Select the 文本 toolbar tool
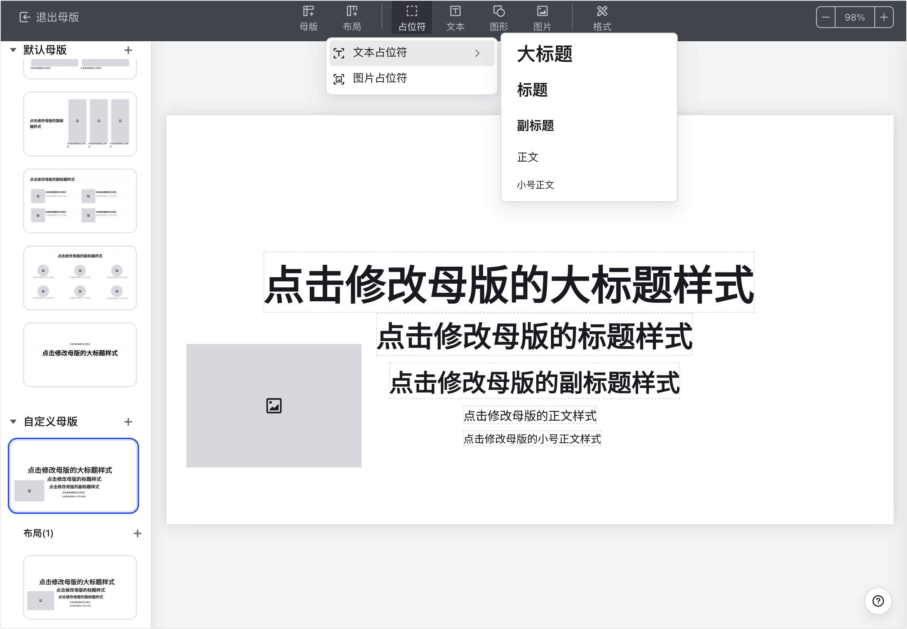Image resolution: width=907 pixels, height=629 pixels. [x=455, y=18]
